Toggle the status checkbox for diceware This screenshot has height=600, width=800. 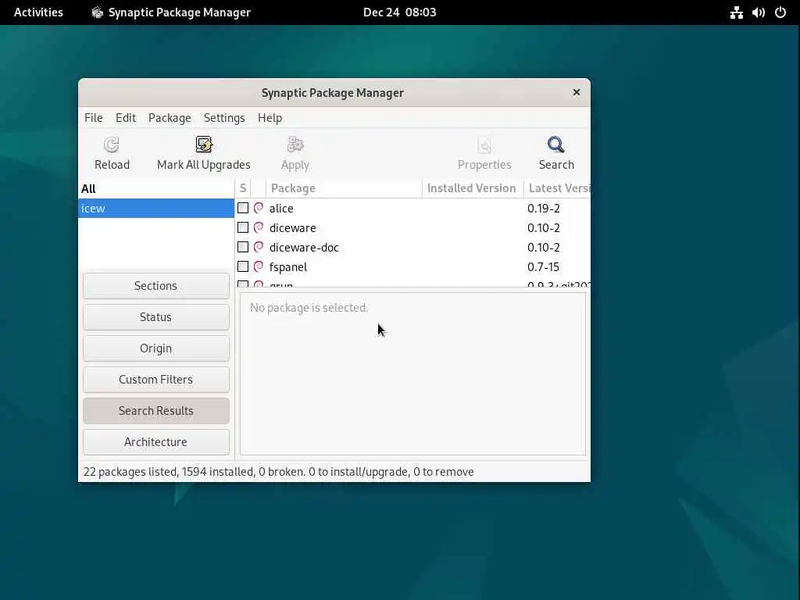click(243, 227)
